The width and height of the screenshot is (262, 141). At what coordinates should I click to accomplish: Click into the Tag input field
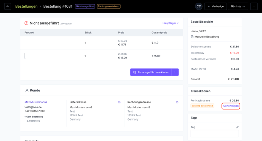[x=215, y=133]
